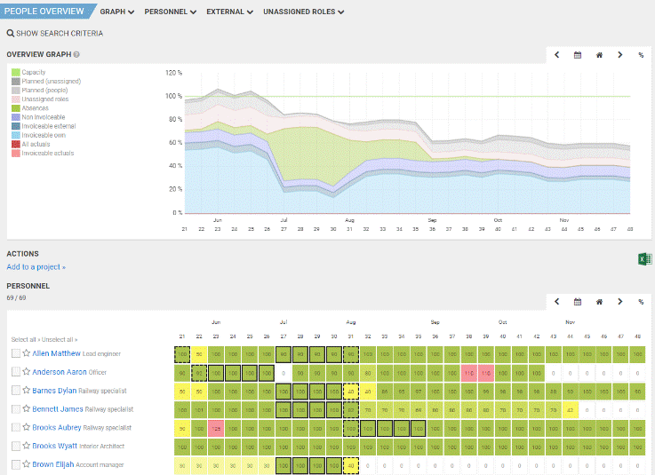Open personnel table calendar picker
655x475 pixels.
[578, 301]
